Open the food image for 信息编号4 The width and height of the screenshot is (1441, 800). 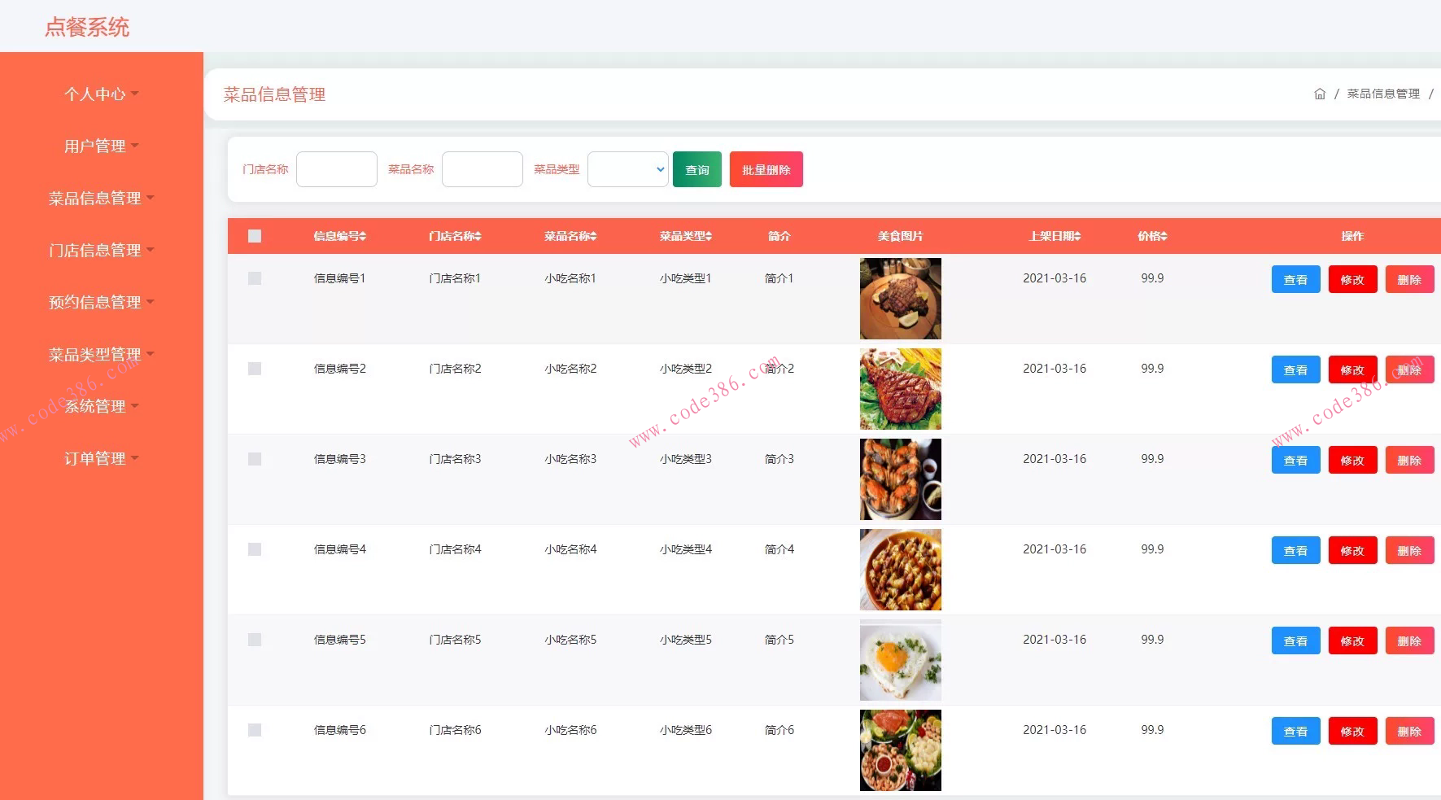901,570
